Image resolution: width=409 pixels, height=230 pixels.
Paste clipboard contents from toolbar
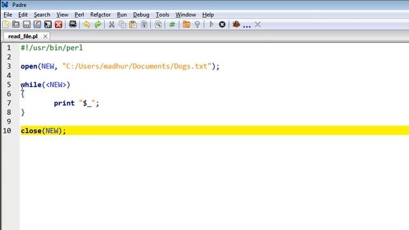pos(133,24)
